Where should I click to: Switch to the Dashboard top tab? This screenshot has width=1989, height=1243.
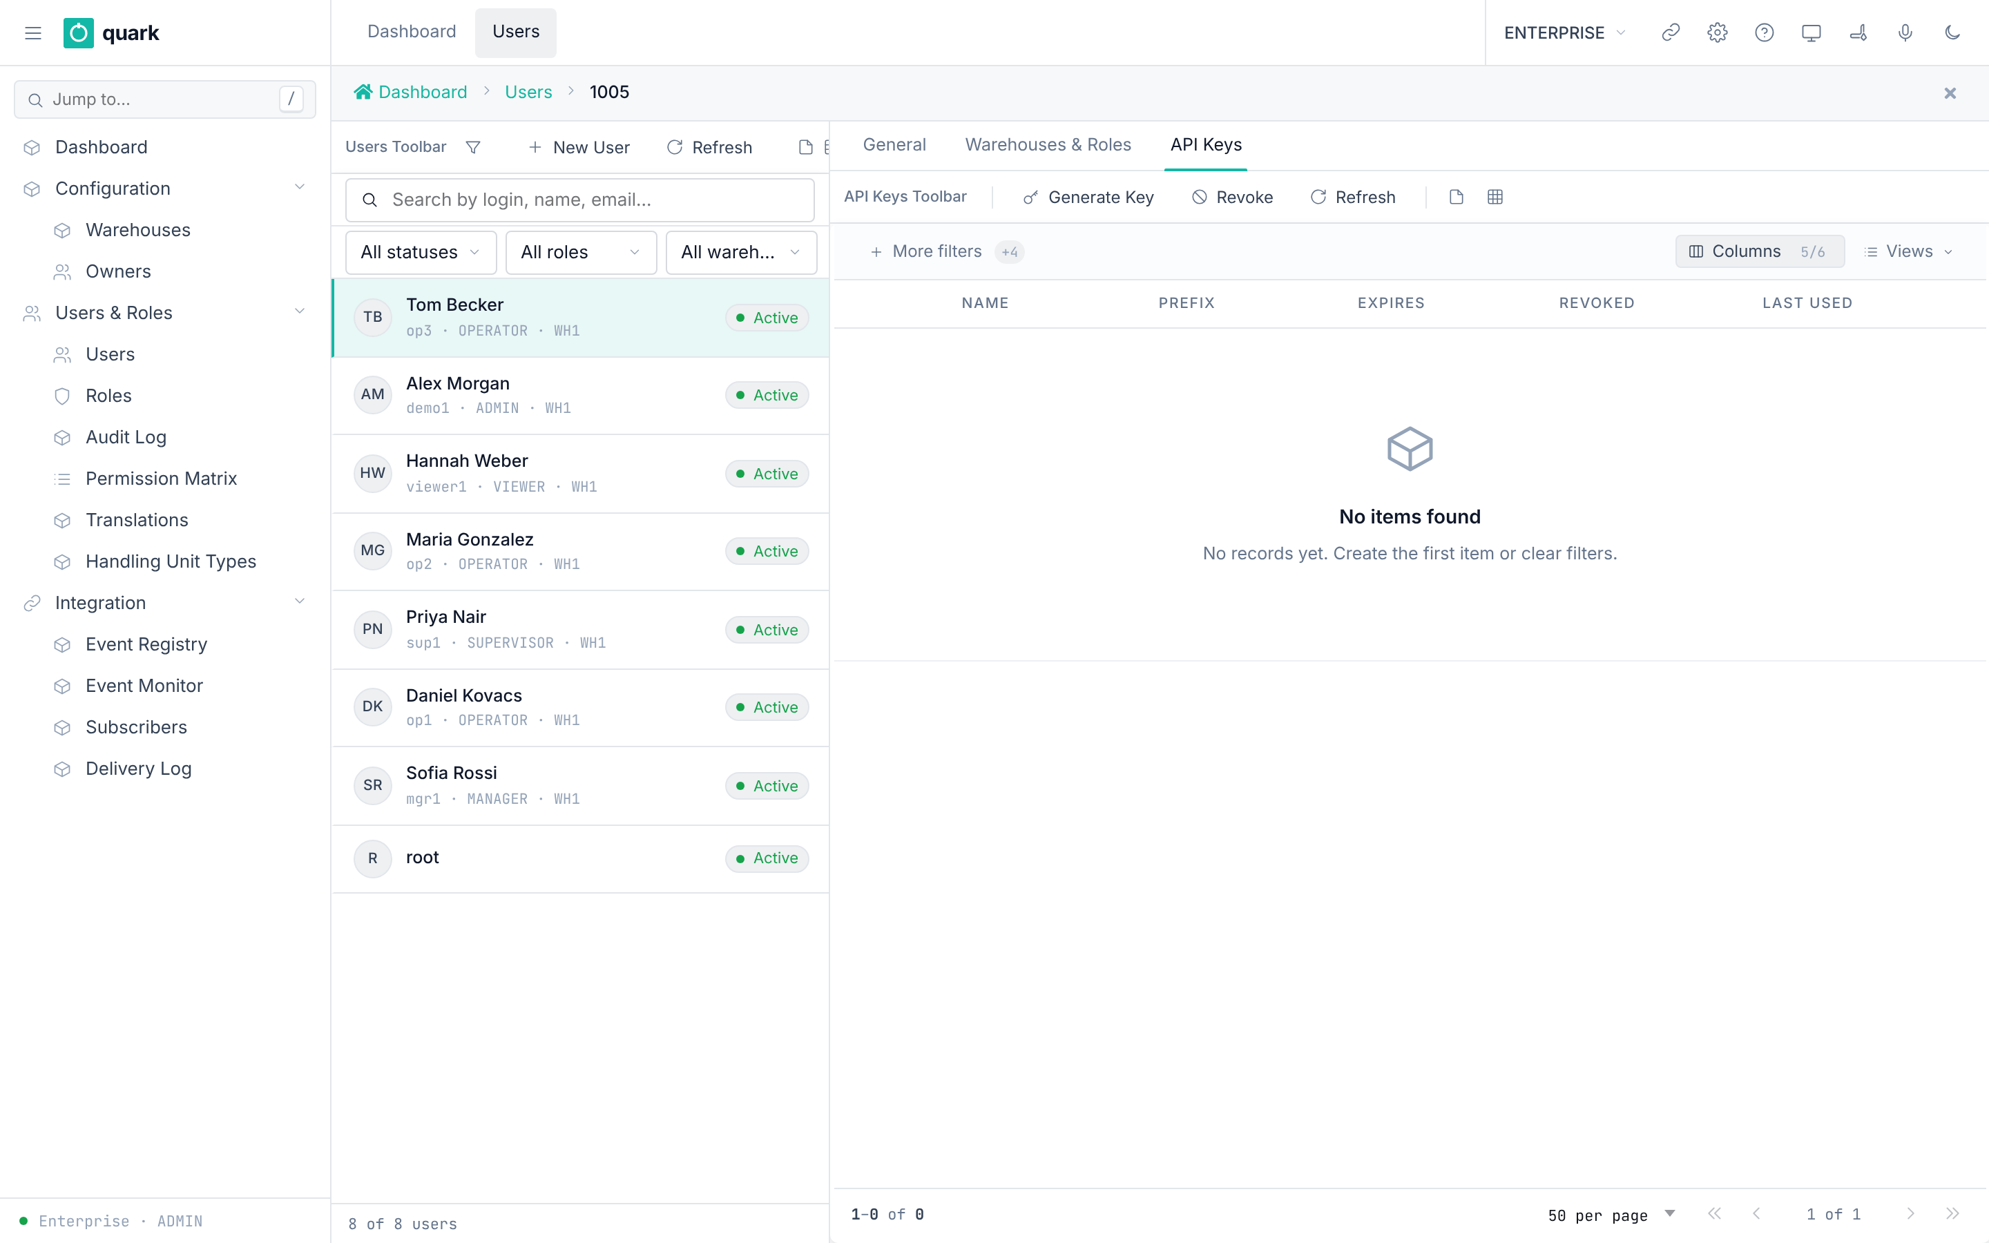point(412,32)
